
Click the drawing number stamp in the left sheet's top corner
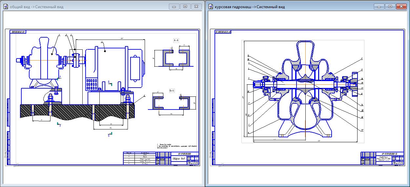click(x=18, y=32)
